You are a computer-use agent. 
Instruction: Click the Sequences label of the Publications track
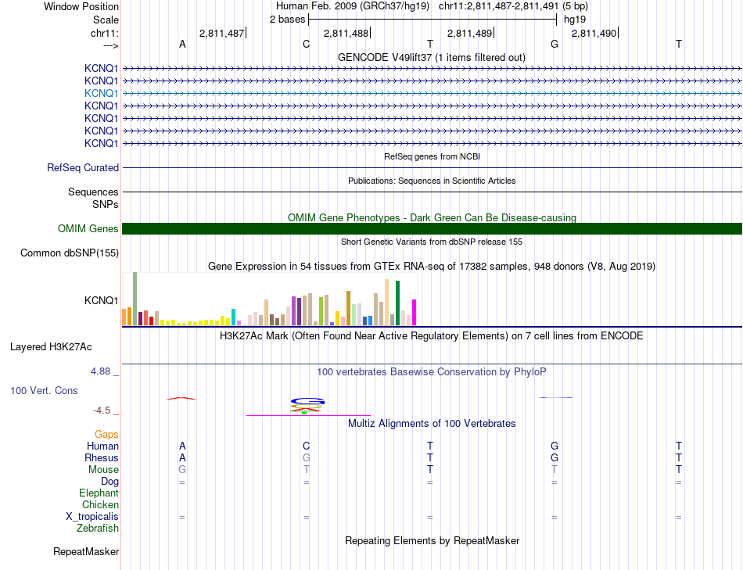(93, 192)
